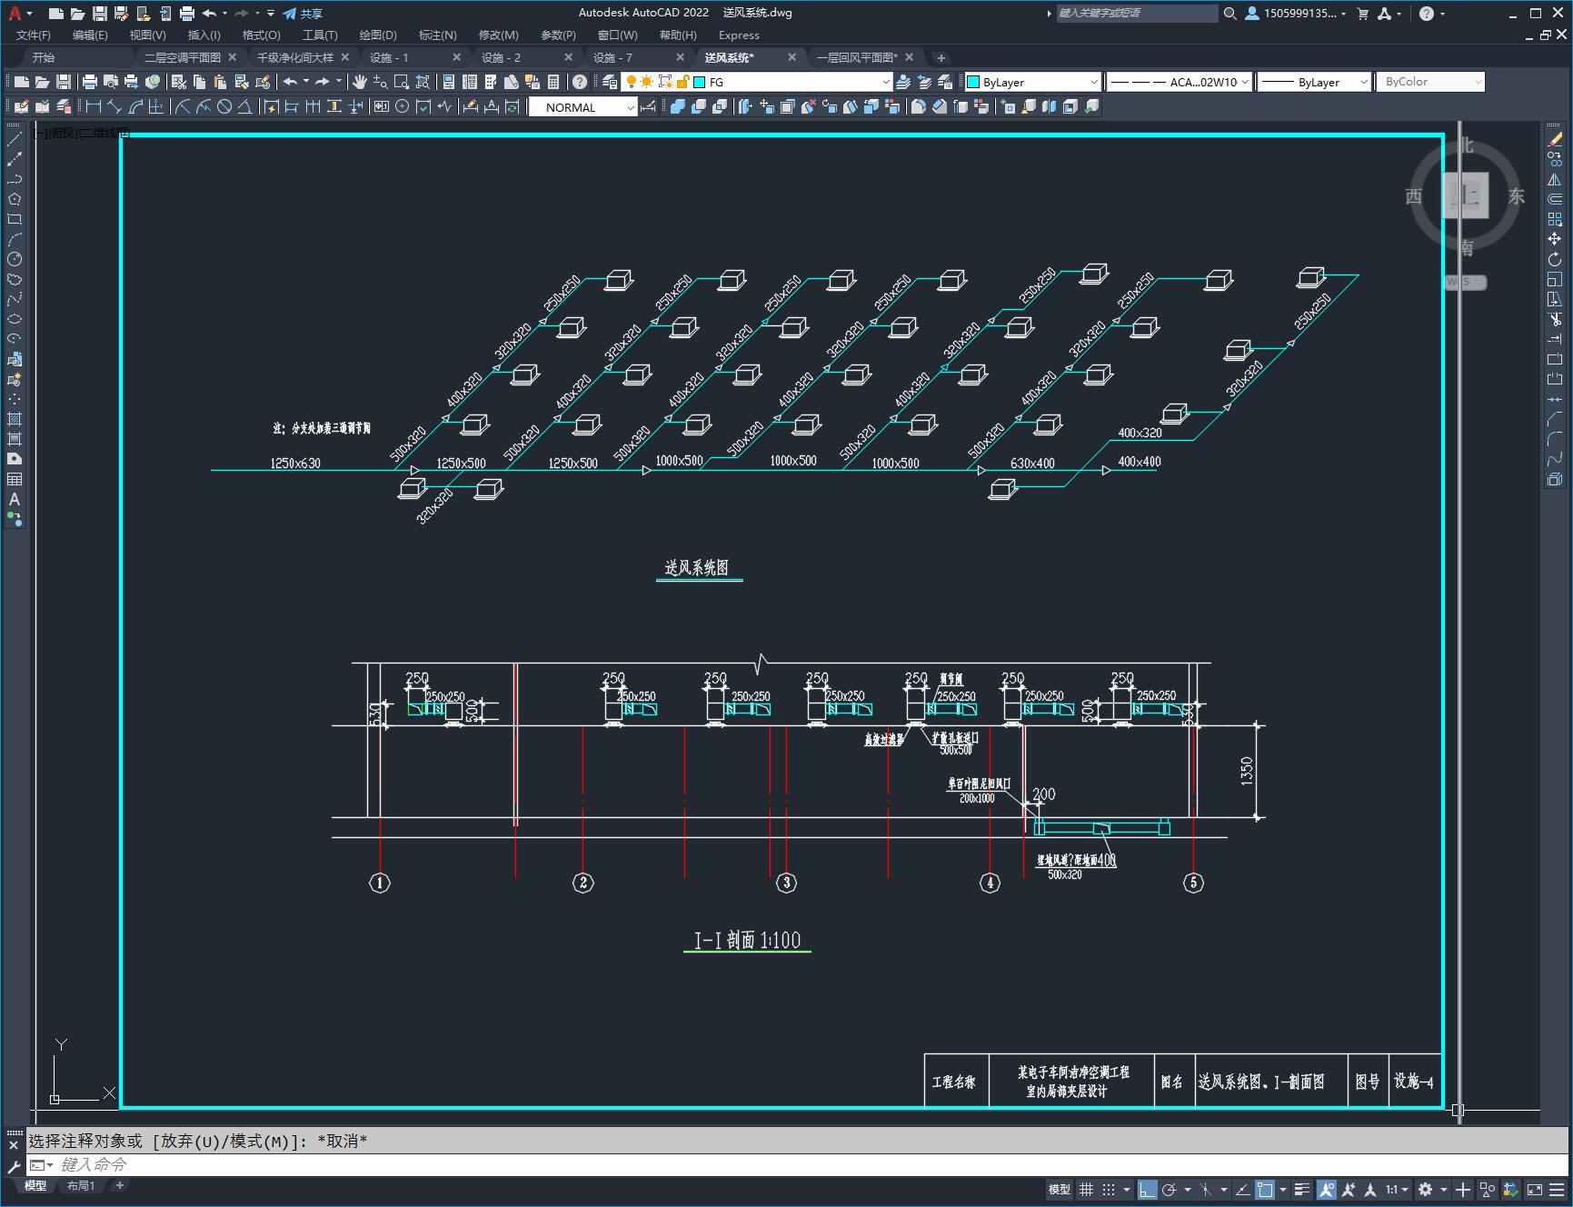The width and height of the screenshot is (1573, 1207).
Task: Choose the Rotate tool
Action: click(x=1555, y=259)
